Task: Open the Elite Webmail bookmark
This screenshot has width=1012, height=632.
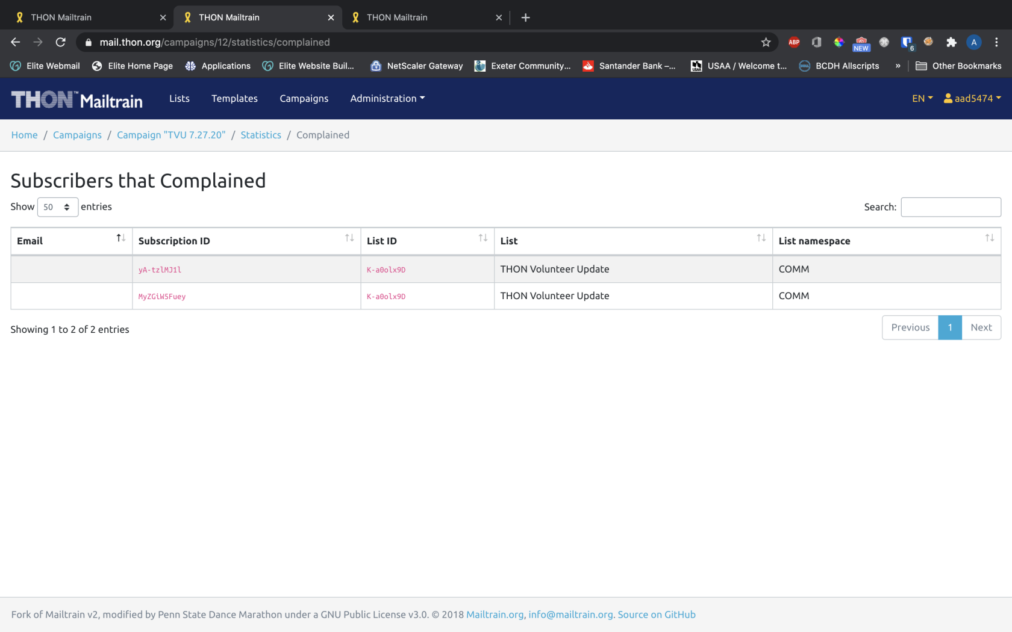Action: coord(45,66)
